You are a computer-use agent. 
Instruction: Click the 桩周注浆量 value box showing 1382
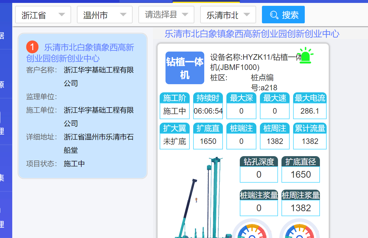301,208
